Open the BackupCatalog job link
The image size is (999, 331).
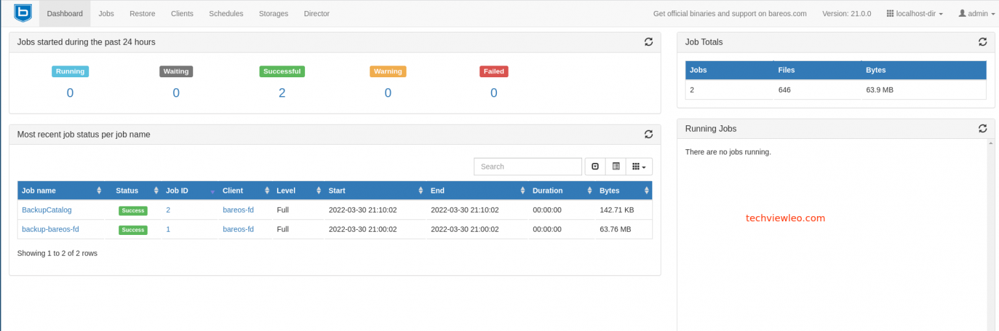point(47,210)
